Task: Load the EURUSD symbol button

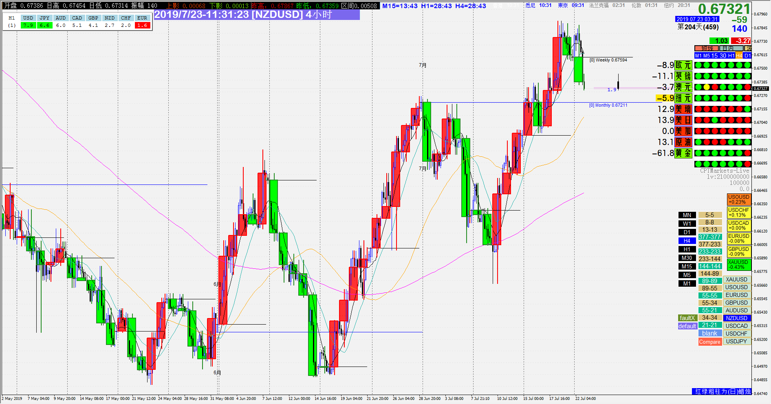Action: [x=737, y=295]
